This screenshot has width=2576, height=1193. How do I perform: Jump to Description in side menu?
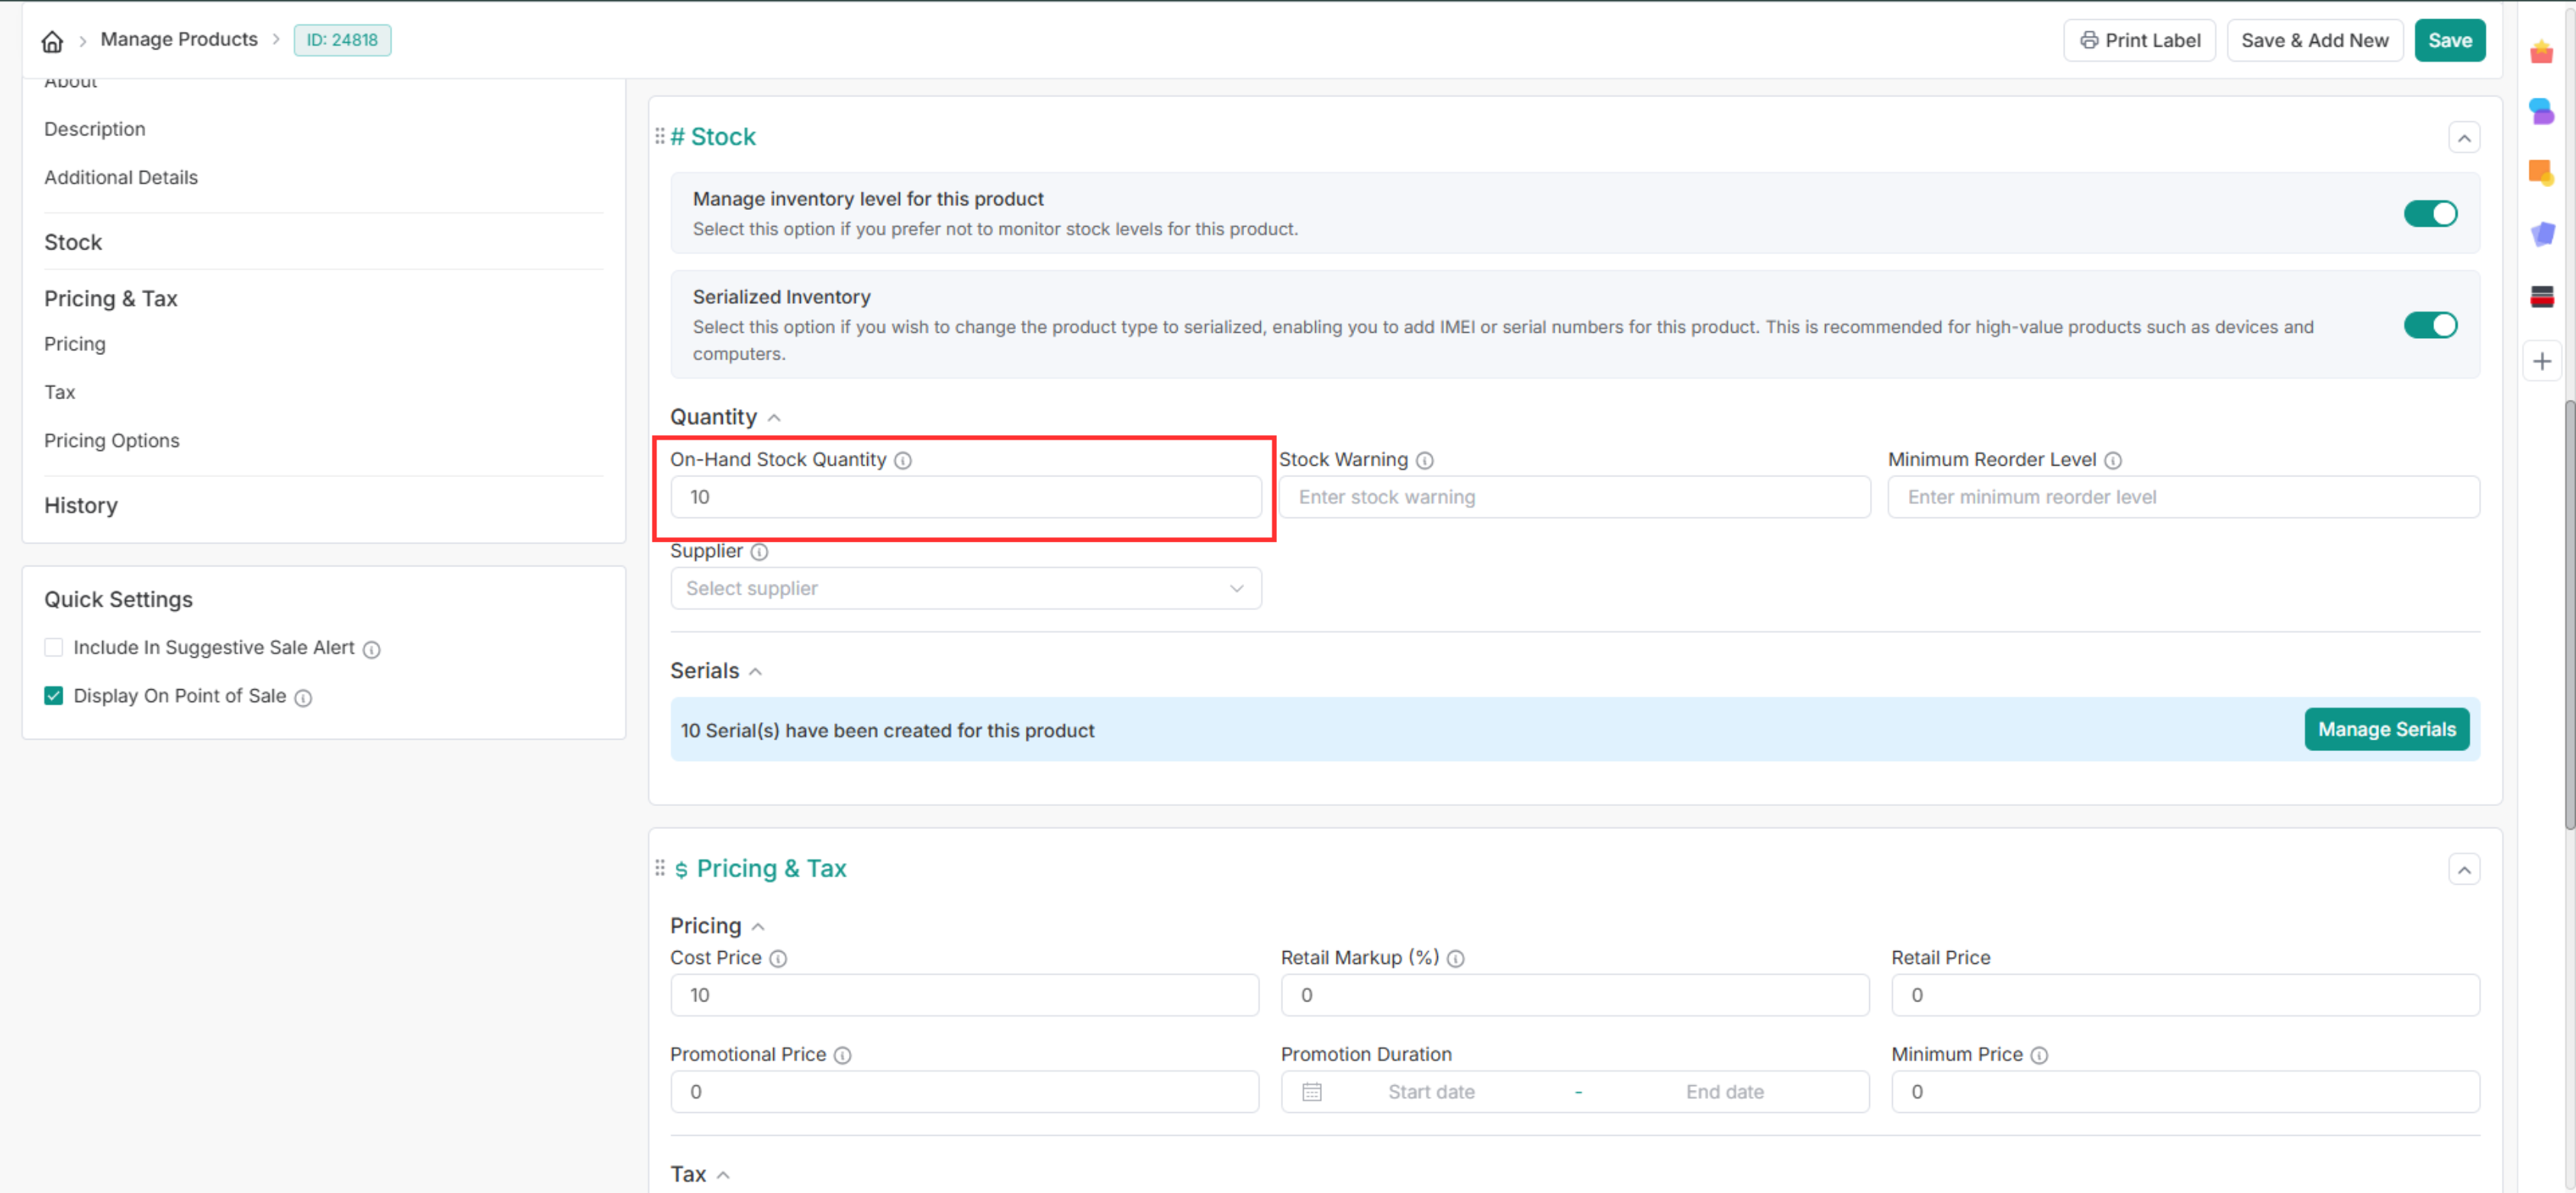click(95, 129)
